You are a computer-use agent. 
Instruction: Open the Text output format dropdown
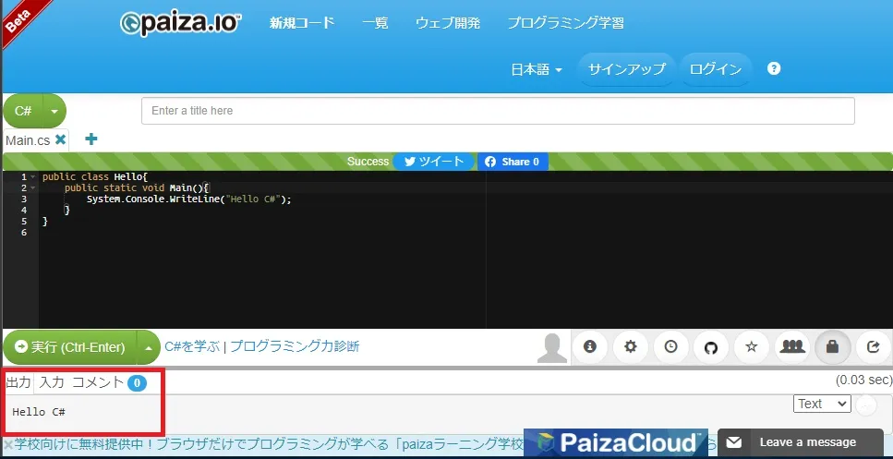(822, 404)
